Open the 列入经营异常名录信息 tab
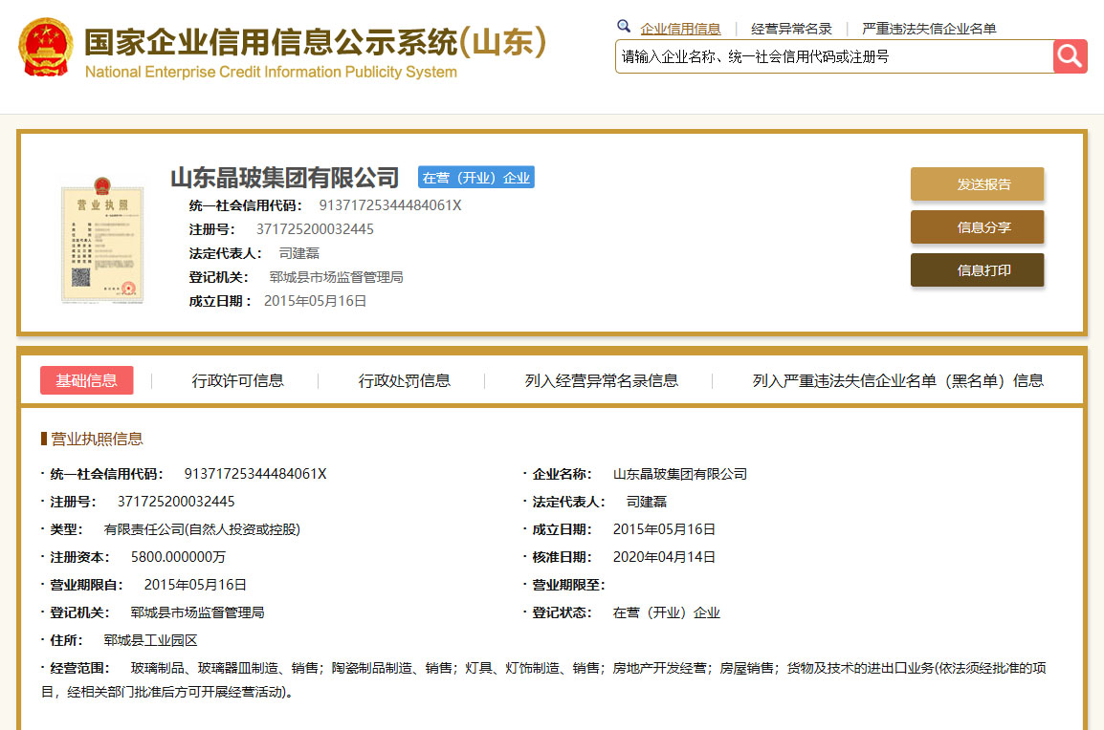Screen dimensions: 1104x730 click(601, 380)
